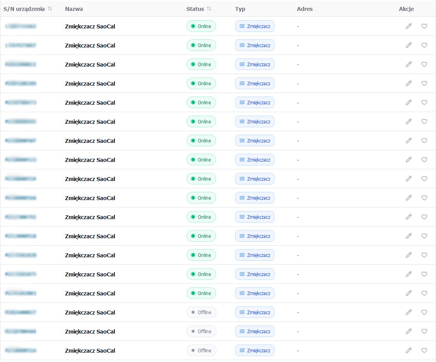Click pencil icon in the second row
Viewport: 436px width, 362px height.
coord(408,45)
